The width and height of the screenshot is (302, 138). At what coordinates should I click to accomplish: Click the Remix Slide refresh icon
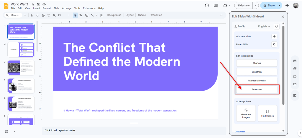coord(274,45)
